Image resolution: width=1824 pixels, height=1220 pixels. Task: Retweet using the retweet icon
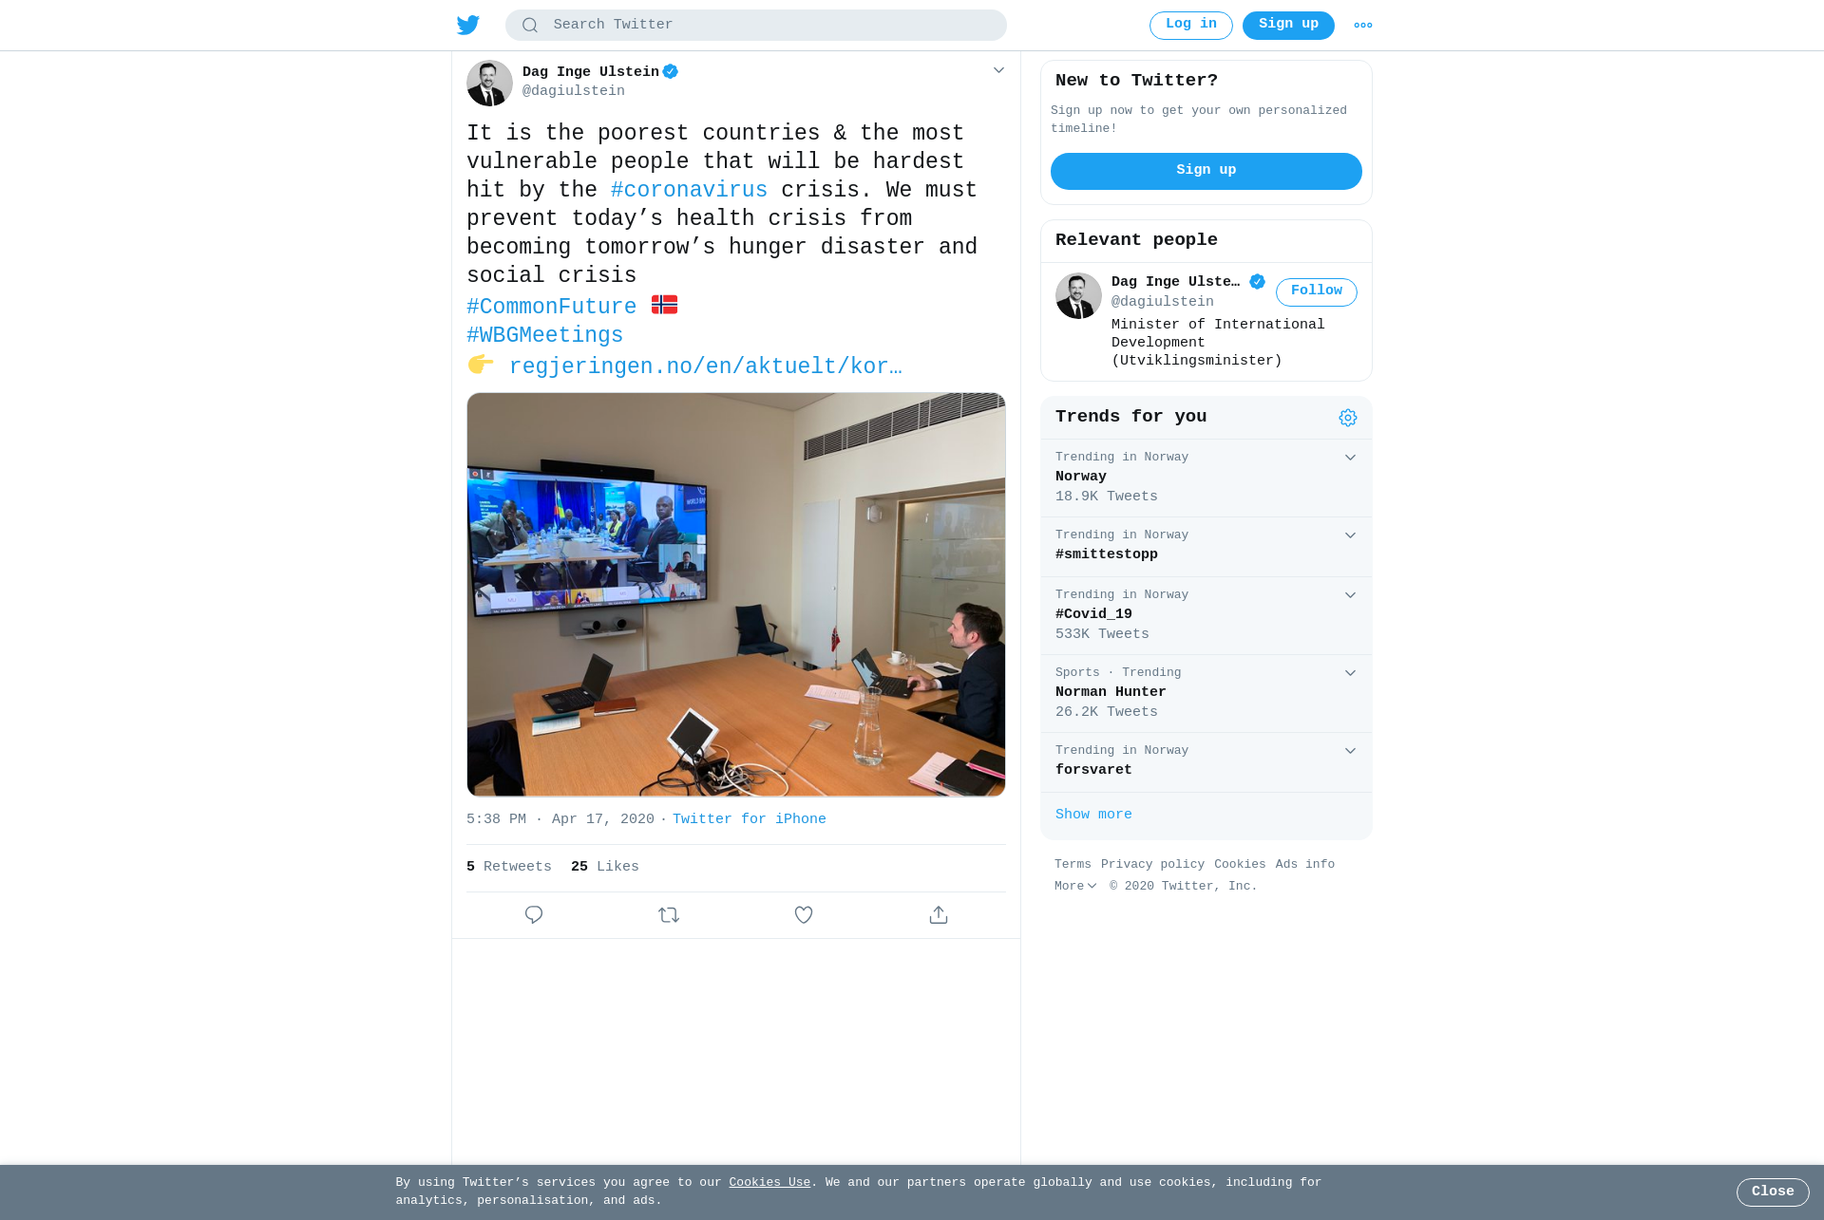point(669,915)
